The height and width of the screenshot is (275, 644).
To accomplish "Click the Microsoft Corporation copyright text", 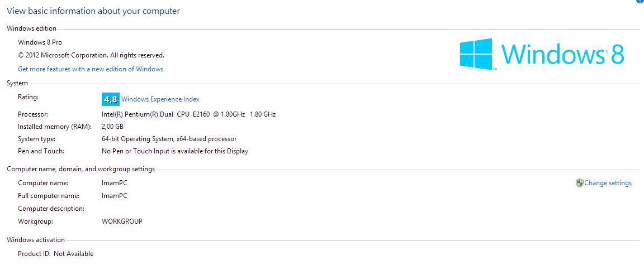I will [x=91, y=55].
